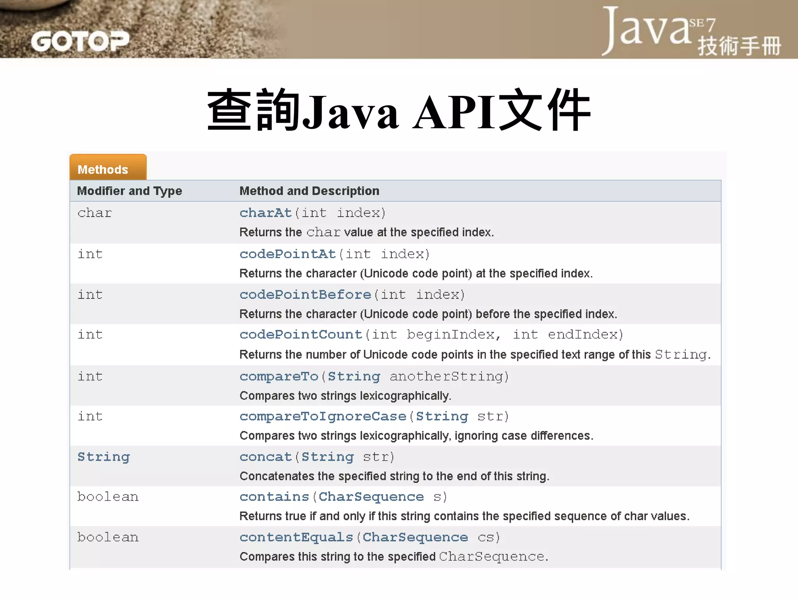Follow CharSequence parameter link in contains

[371, 497]
